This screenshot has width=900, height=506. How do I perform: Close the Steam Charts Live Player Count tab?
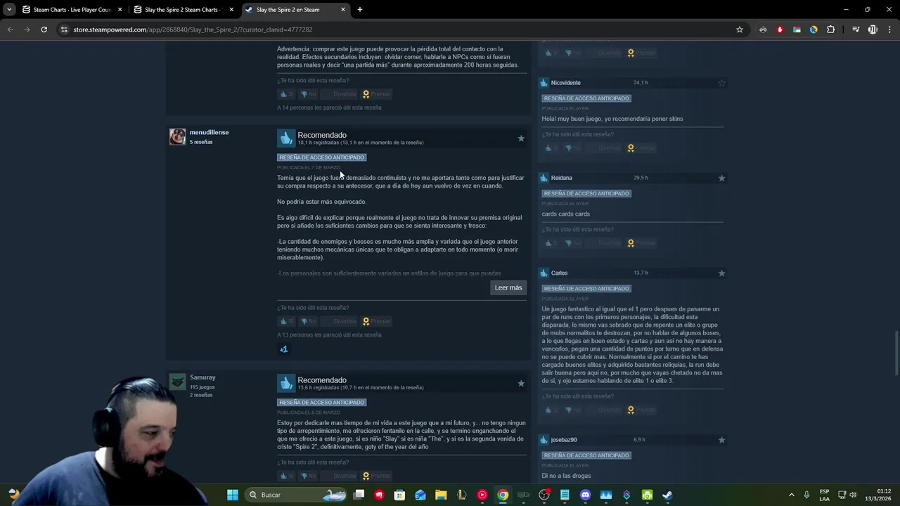pyautogui.click(x=120, y=10)
